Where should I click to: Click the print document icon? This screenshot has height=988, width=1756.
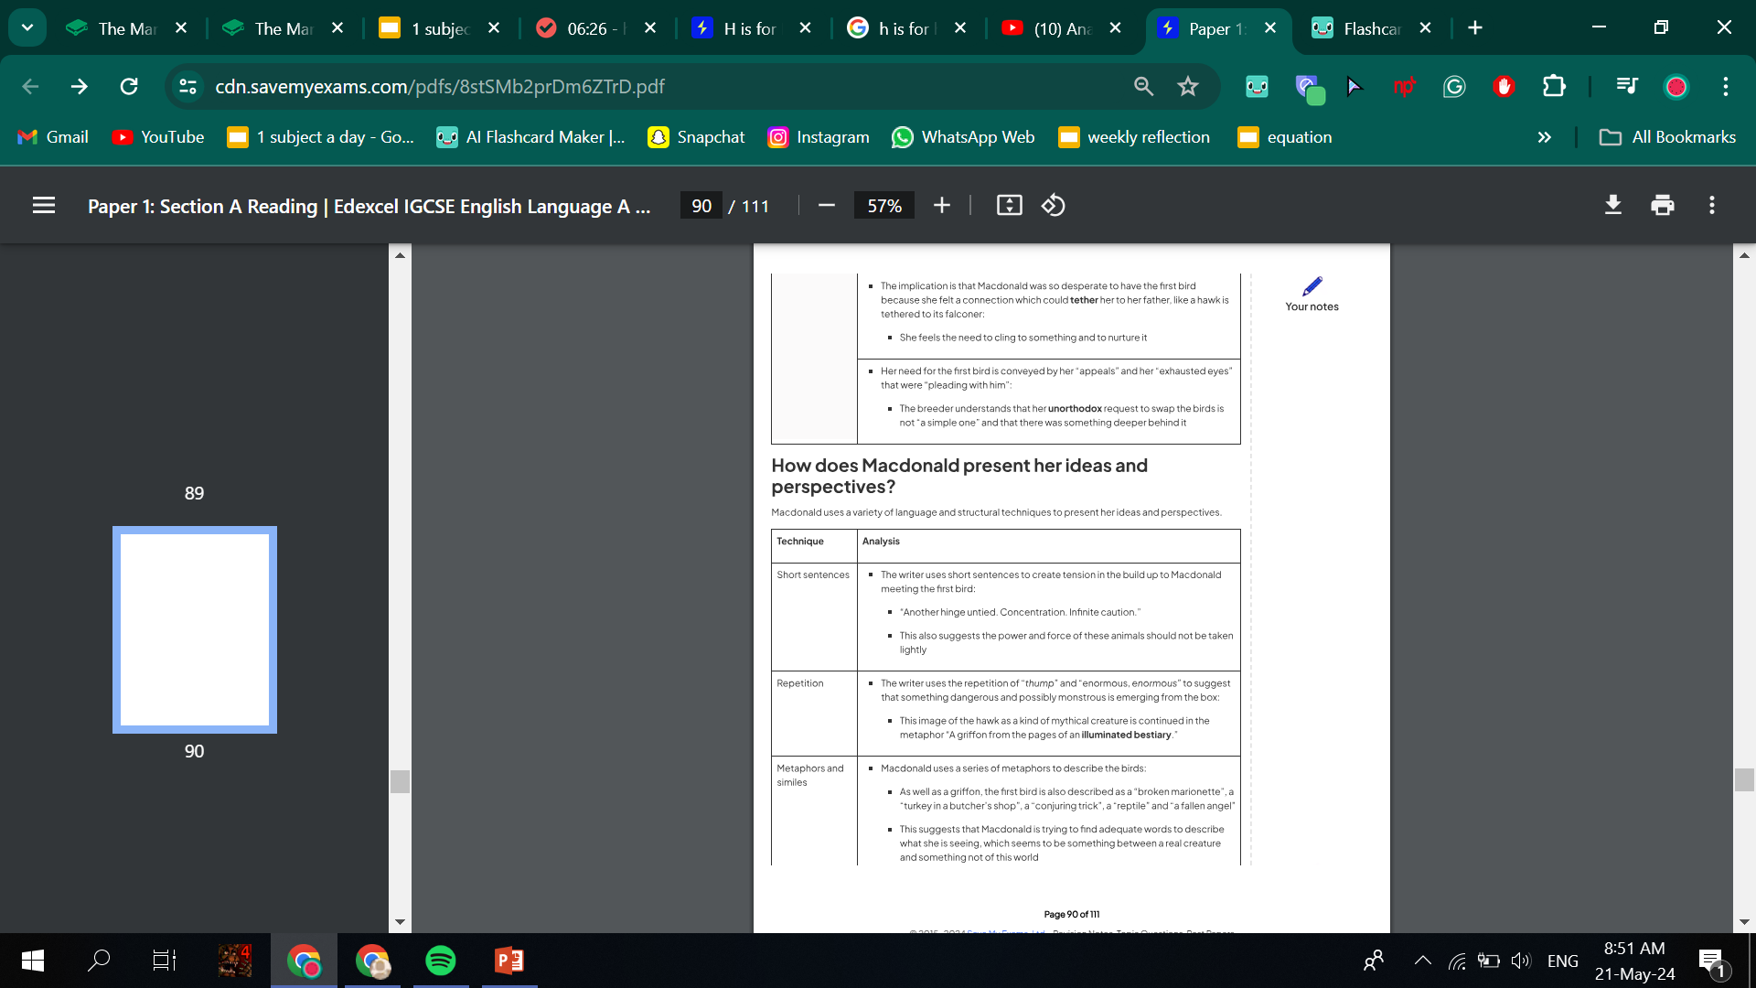click(x=1662, y=206)
